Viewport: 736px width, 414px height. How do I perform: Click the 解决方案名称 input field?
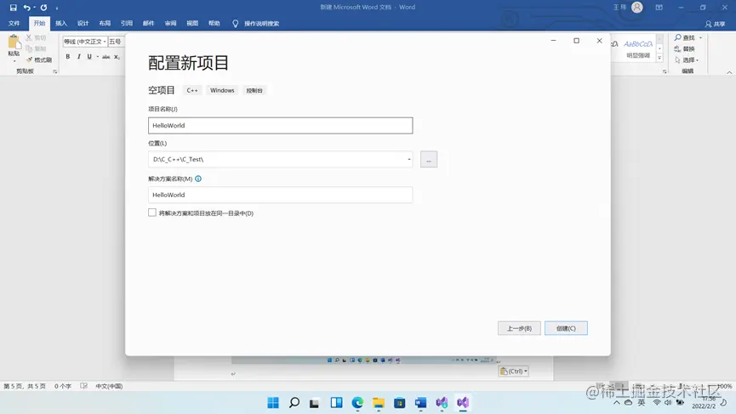280,195
